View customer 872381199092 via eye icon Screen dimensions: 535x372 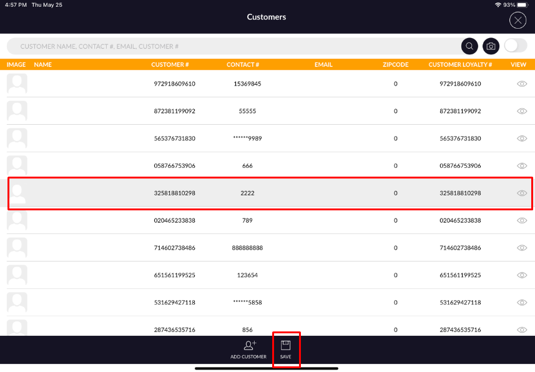[522, 111]
